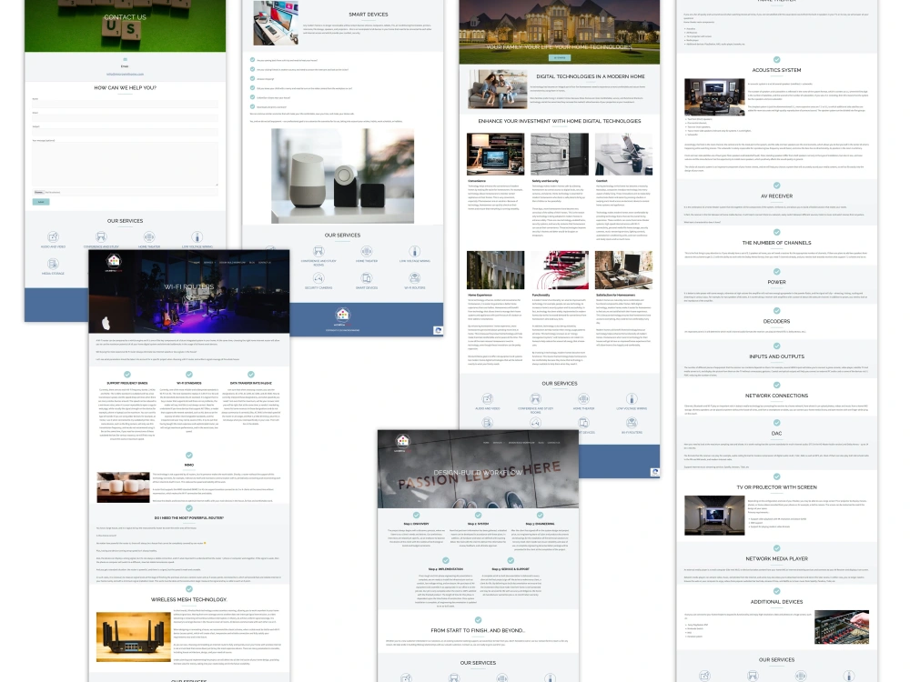Viewport: 910px width, 682px height.
Task: Click the Browse file button on contact form
Action: 38,192
